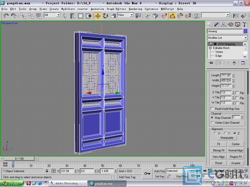250x187 pixels.
Task: Click the Redo arrow icon
Action: pyautogui.click(x=14, y=16)
